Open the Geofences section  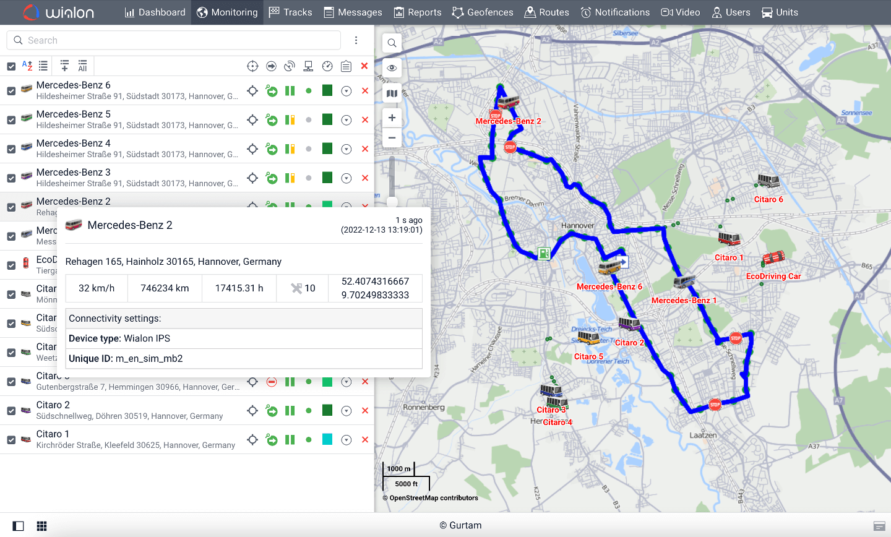(483, 12)
